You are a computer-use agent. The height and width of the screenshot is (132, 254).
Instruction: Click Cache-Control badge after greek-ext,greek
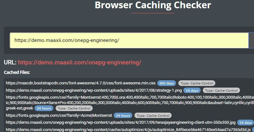(74, 108)
